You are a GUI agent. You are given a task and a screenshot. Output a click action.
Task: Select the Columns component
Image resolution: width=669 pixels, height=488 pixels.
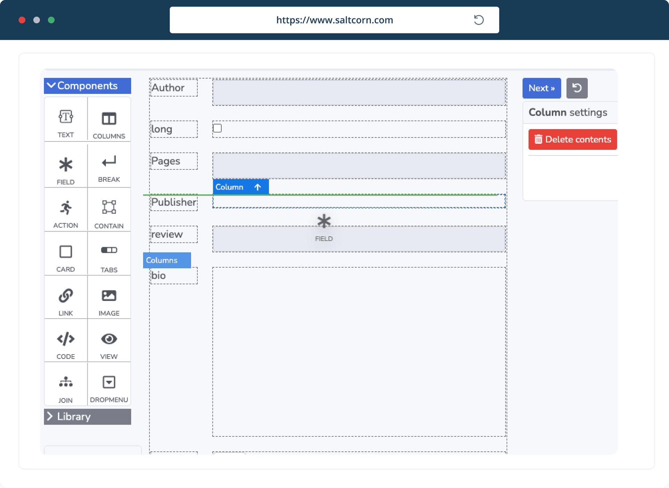109,120
